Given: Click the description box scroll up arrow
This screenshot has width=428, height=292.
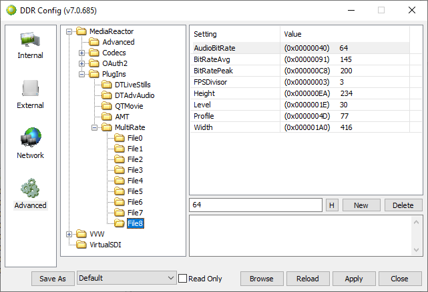Looking at the screenshot, I should (x=416, y=222).
